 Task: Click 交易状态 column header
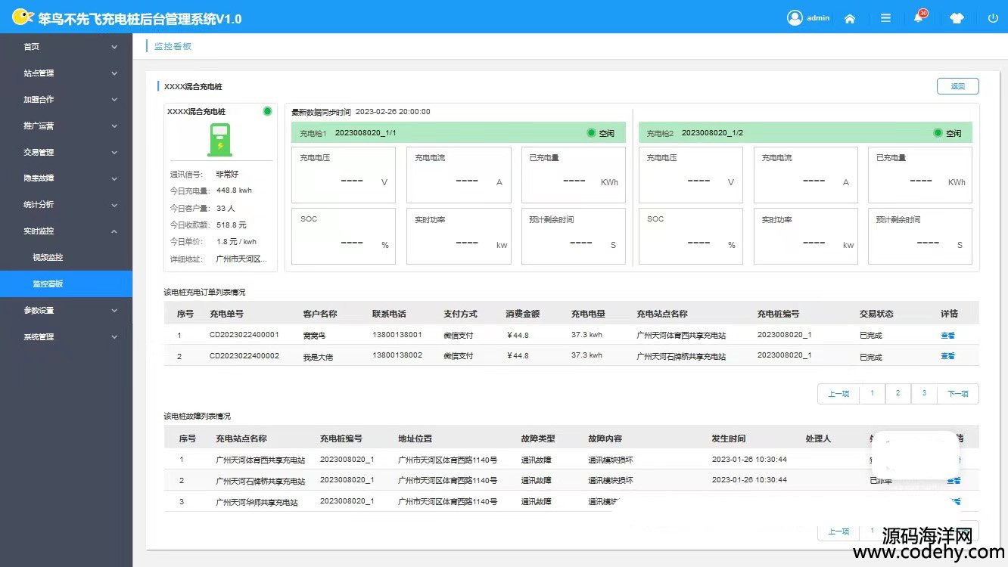click(x=876, y=314)
